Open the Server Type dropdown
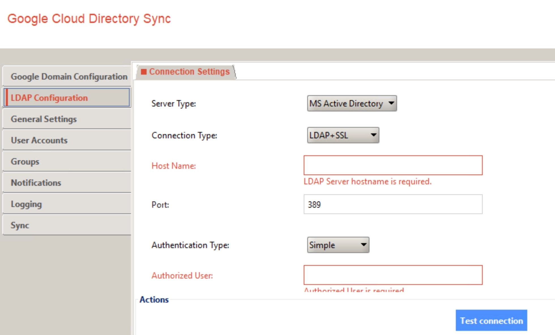 [x=352, y=103]
